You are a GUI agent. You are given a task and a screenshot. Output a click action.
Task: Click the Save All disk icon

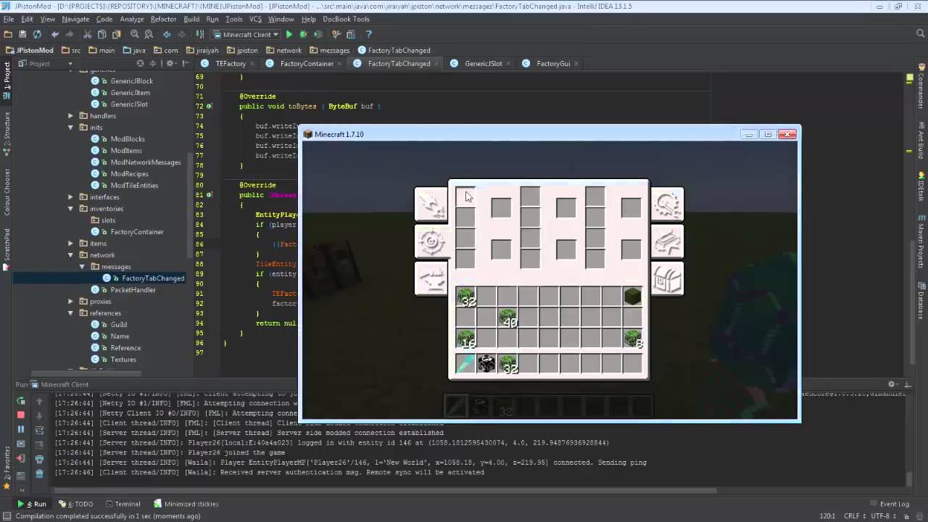tap(22, 34)
